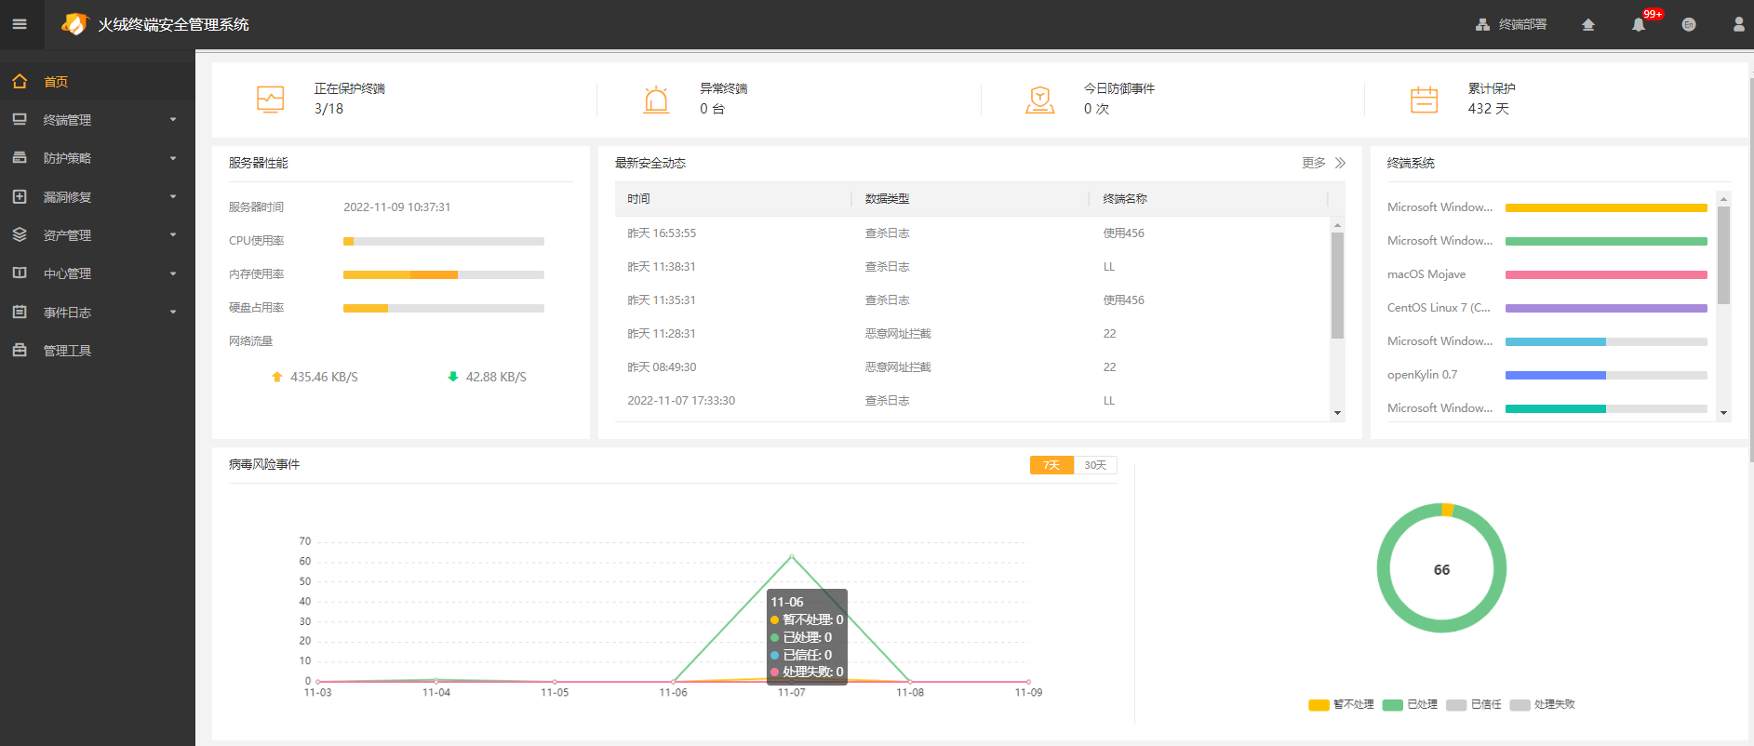
Task: Expand the 中心管理 dropdown arrow
Action: 173,273
